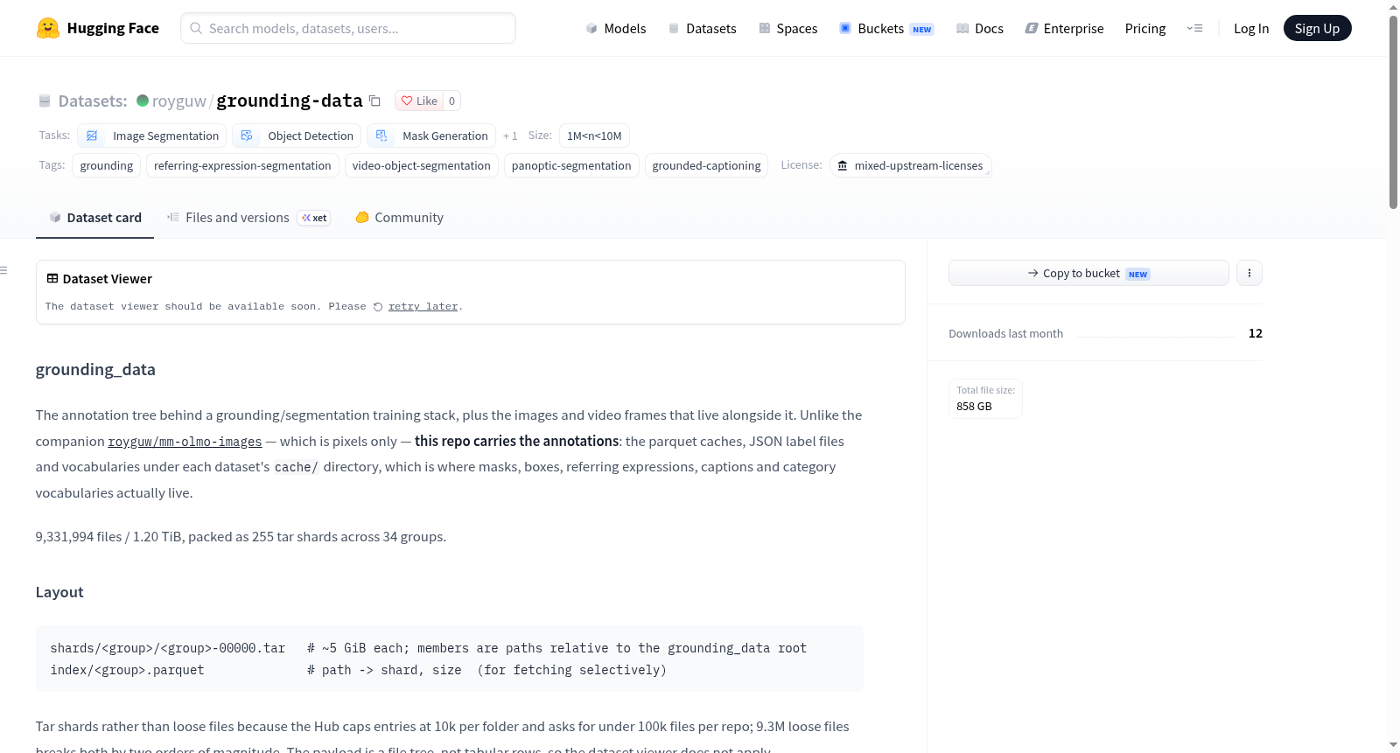
Task: Click the Buckets nav icon
Action: (x=845, y=28)
